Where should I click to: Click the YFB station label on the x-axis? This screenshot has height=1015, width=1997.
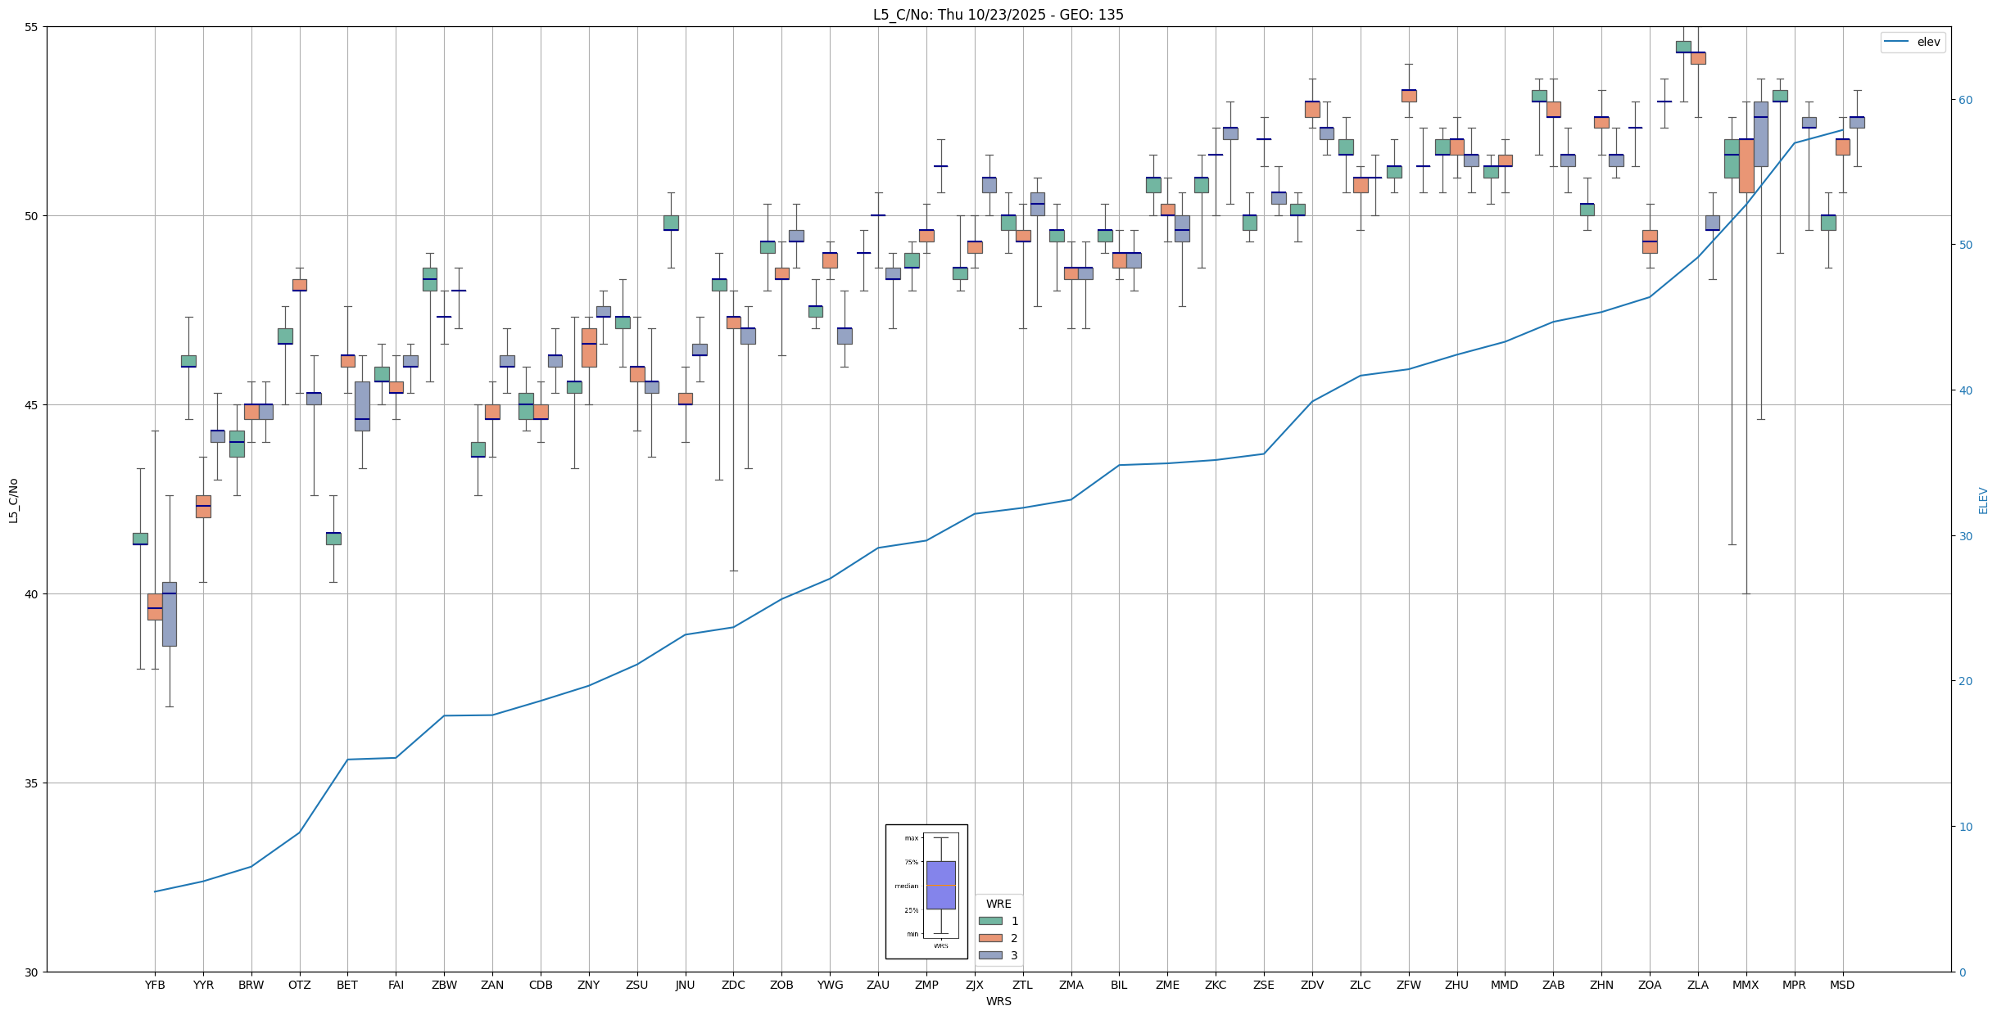155,985
